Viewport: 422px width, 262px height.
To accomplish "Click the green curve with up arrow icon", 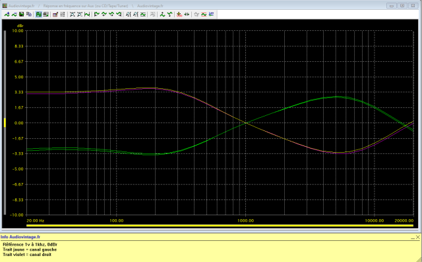I will coord(162,14).
